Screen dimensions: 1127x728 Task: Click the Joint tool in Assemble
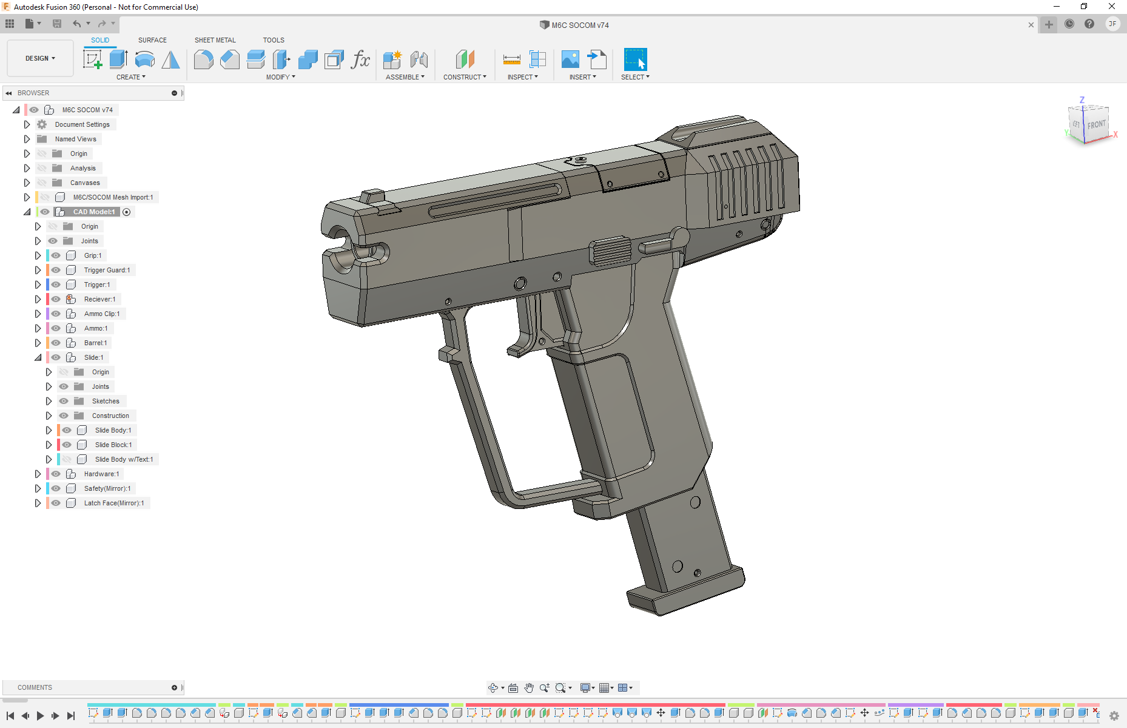(419, 59)
